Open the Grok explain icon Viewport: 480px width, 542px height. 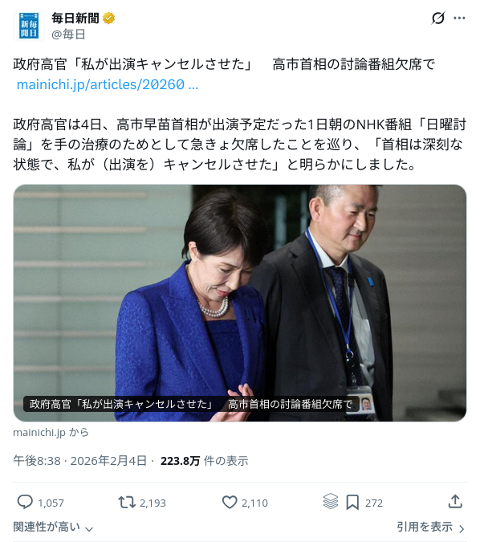(437, 18)
